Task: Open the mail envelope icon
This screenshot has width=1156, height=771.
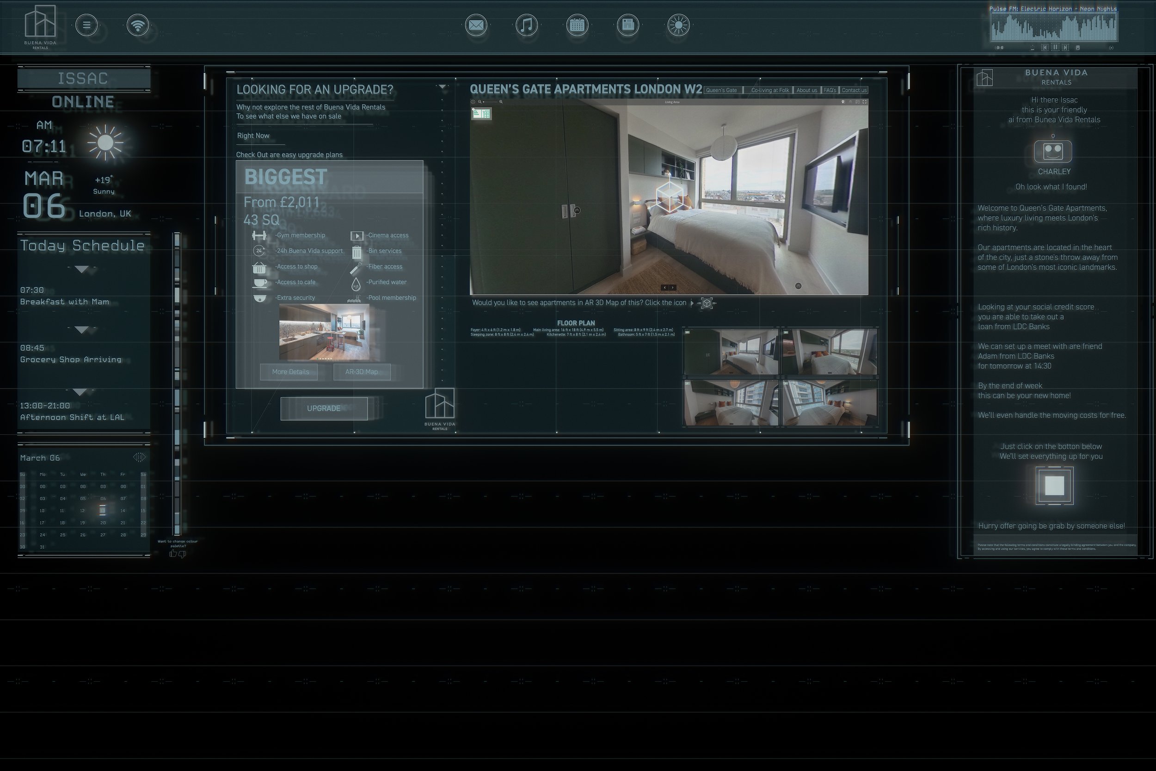Action: (476, 25)
